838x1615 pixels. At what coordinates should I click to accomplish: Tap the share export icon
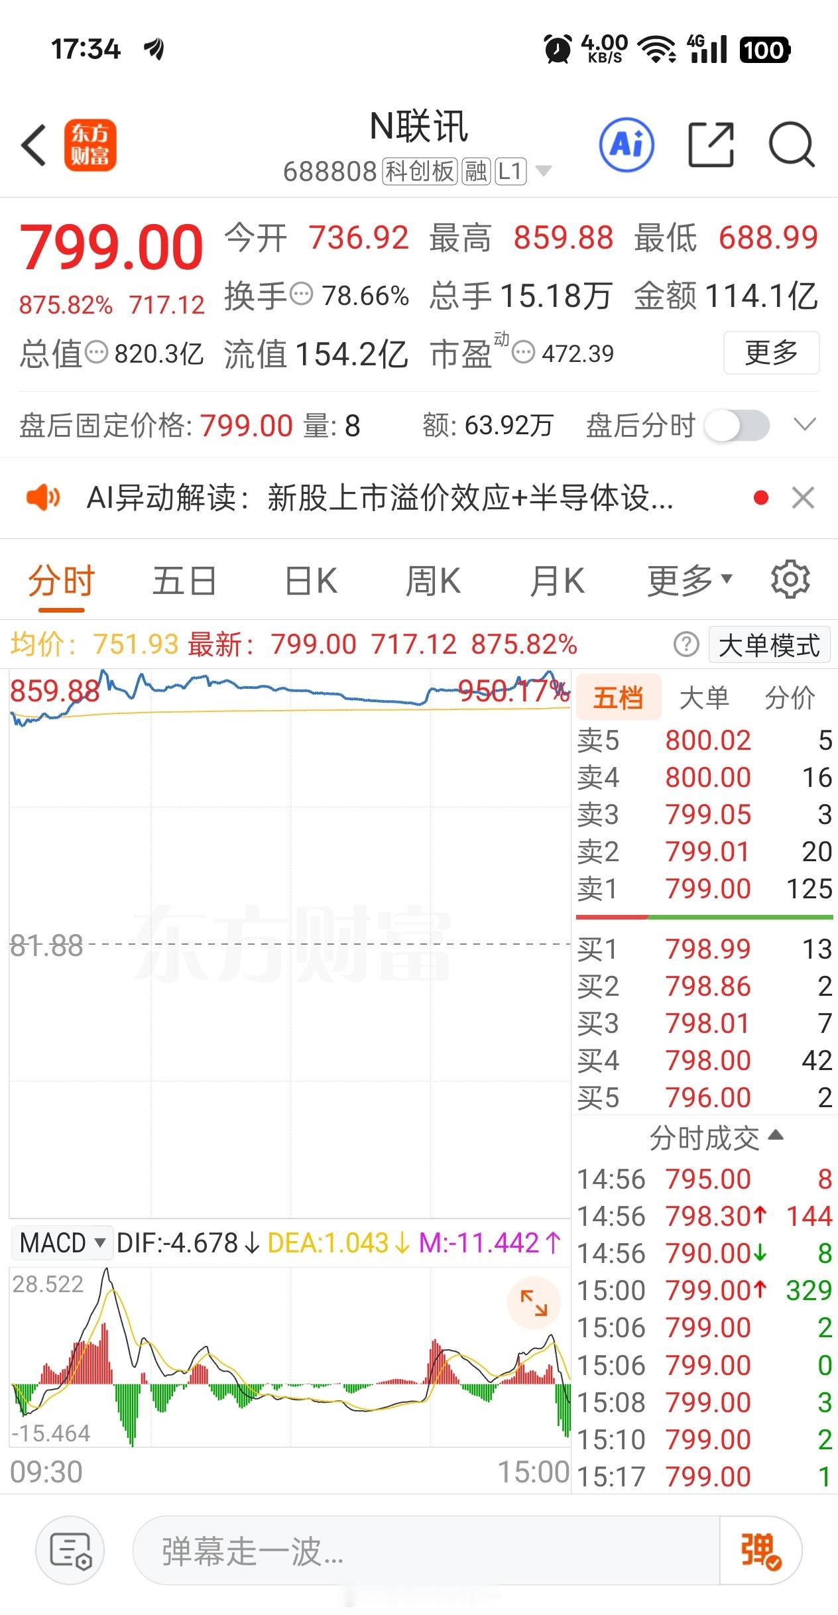point(711,144)
